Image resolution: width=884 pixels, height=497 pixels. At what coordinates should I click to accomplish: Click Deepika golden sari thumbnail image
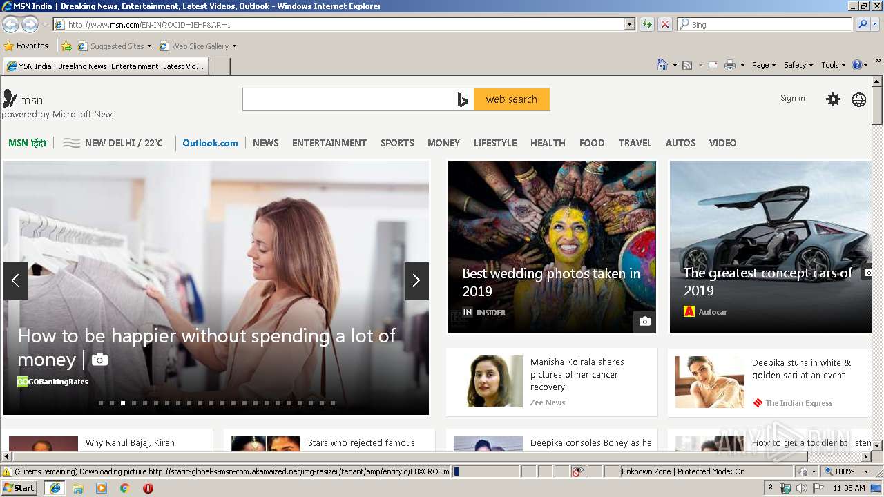click(x=710, y=382)
